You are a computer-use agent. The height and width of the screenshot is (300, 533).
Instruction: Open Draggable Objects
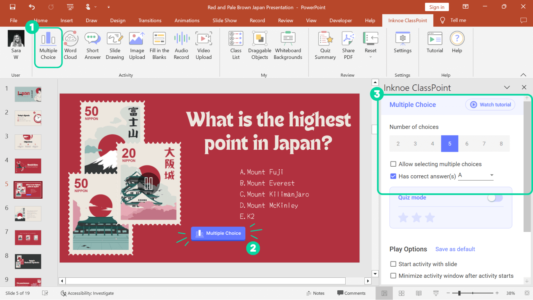click(259, 45)
